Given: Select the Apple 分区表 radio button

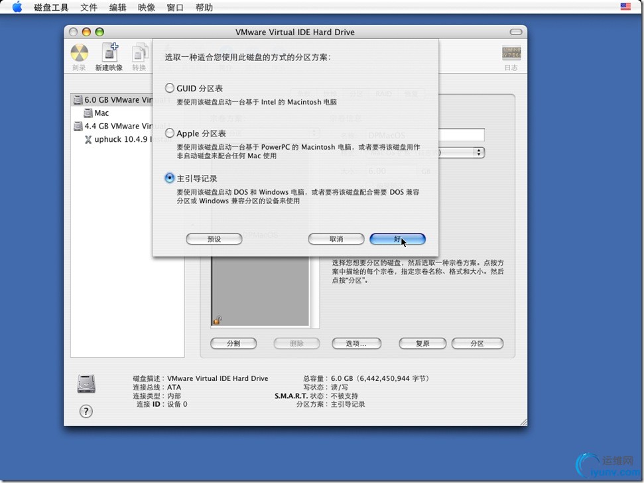Looking at the screenshot, I should click(170, 133).
